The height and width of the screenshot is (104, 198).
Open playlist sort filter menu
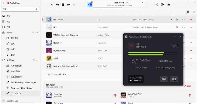click(194, 12)
